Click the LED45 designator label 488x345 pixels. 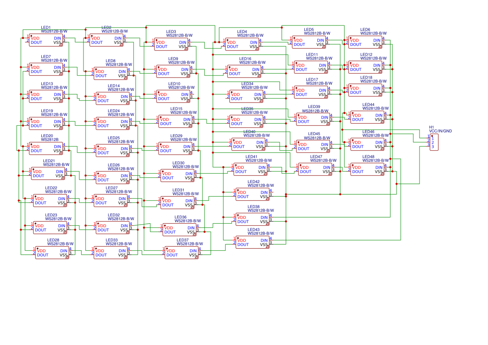(314, 134)
